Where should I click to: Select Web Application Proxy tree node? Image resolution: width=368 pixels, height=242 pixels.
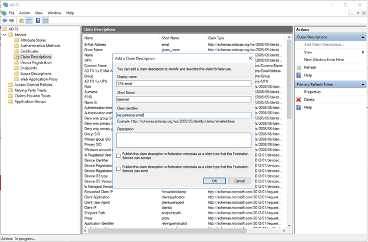click(x=39, y=79)
